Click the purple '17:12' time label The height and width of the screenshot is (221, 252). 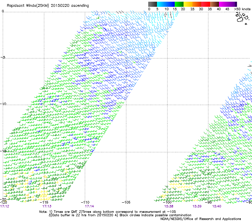pyautogui.click(x=4, y=206)
